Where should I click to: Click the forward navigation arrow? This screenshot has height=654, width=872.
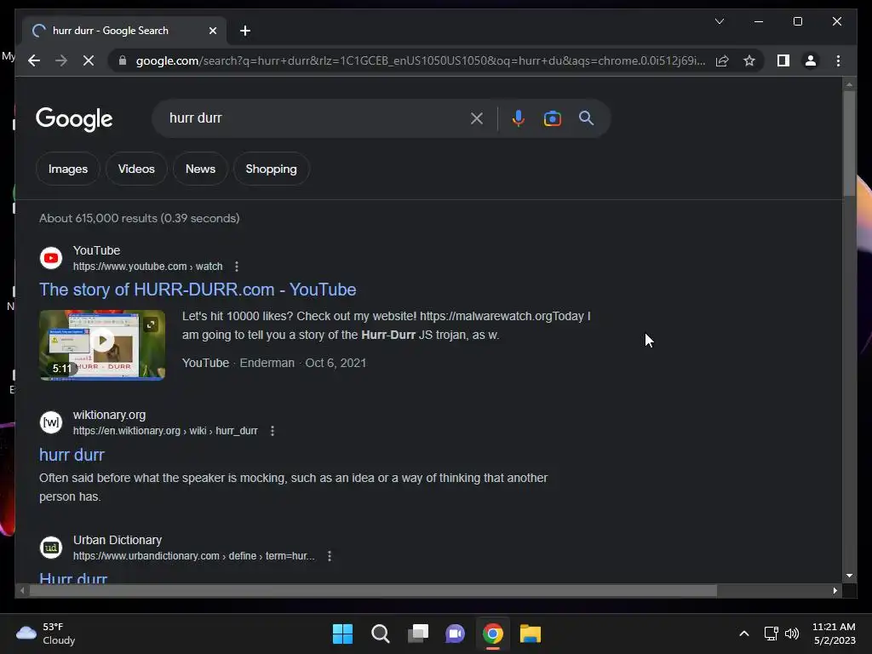pyautogui.click(x=61, y=60)
